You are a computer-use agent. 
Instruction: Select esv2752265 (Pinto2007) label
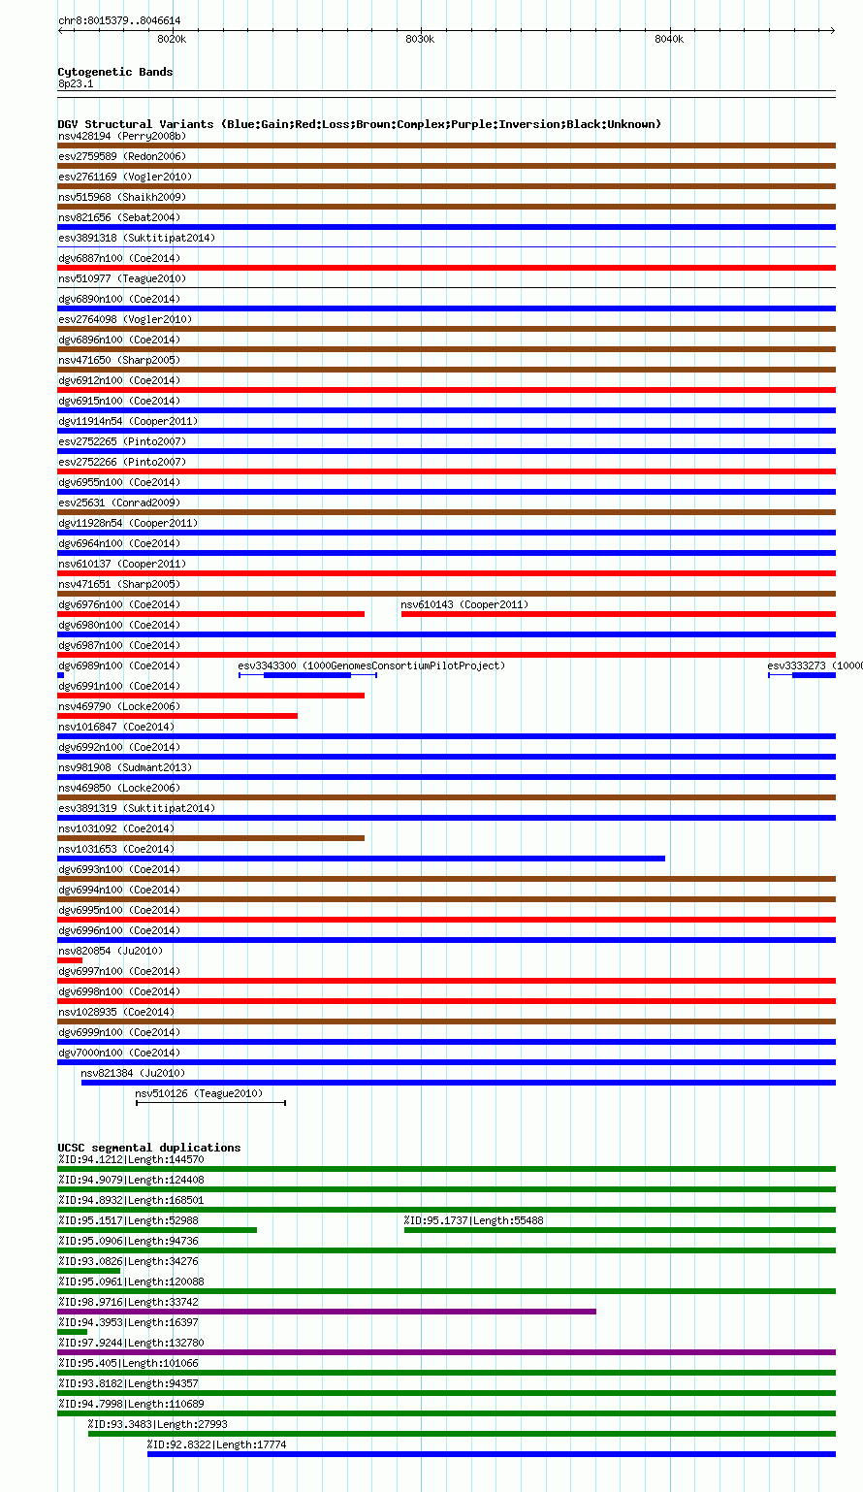122,441
